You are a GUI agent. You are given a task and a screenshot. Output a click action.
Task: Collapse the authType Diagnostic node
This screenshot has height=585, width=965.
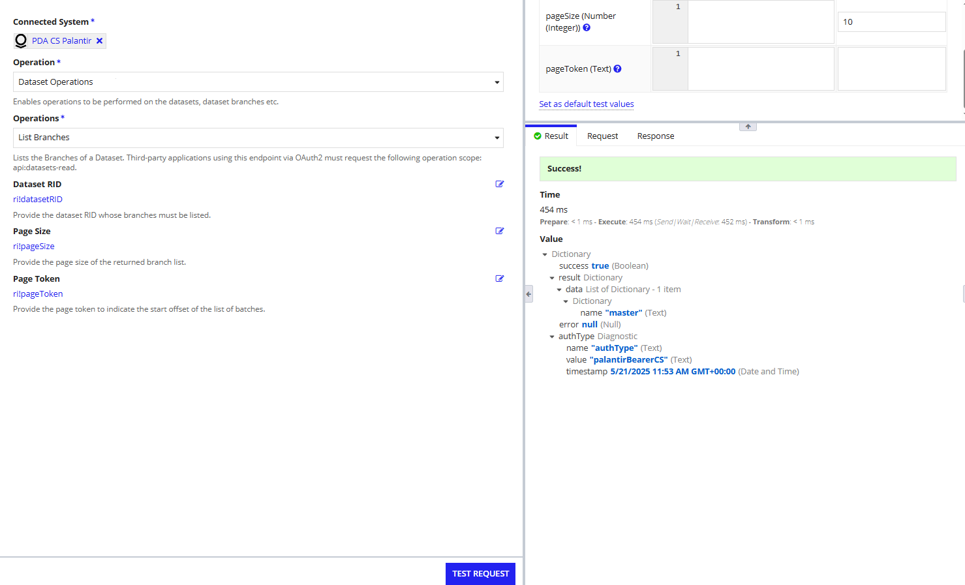click(552, 337)
